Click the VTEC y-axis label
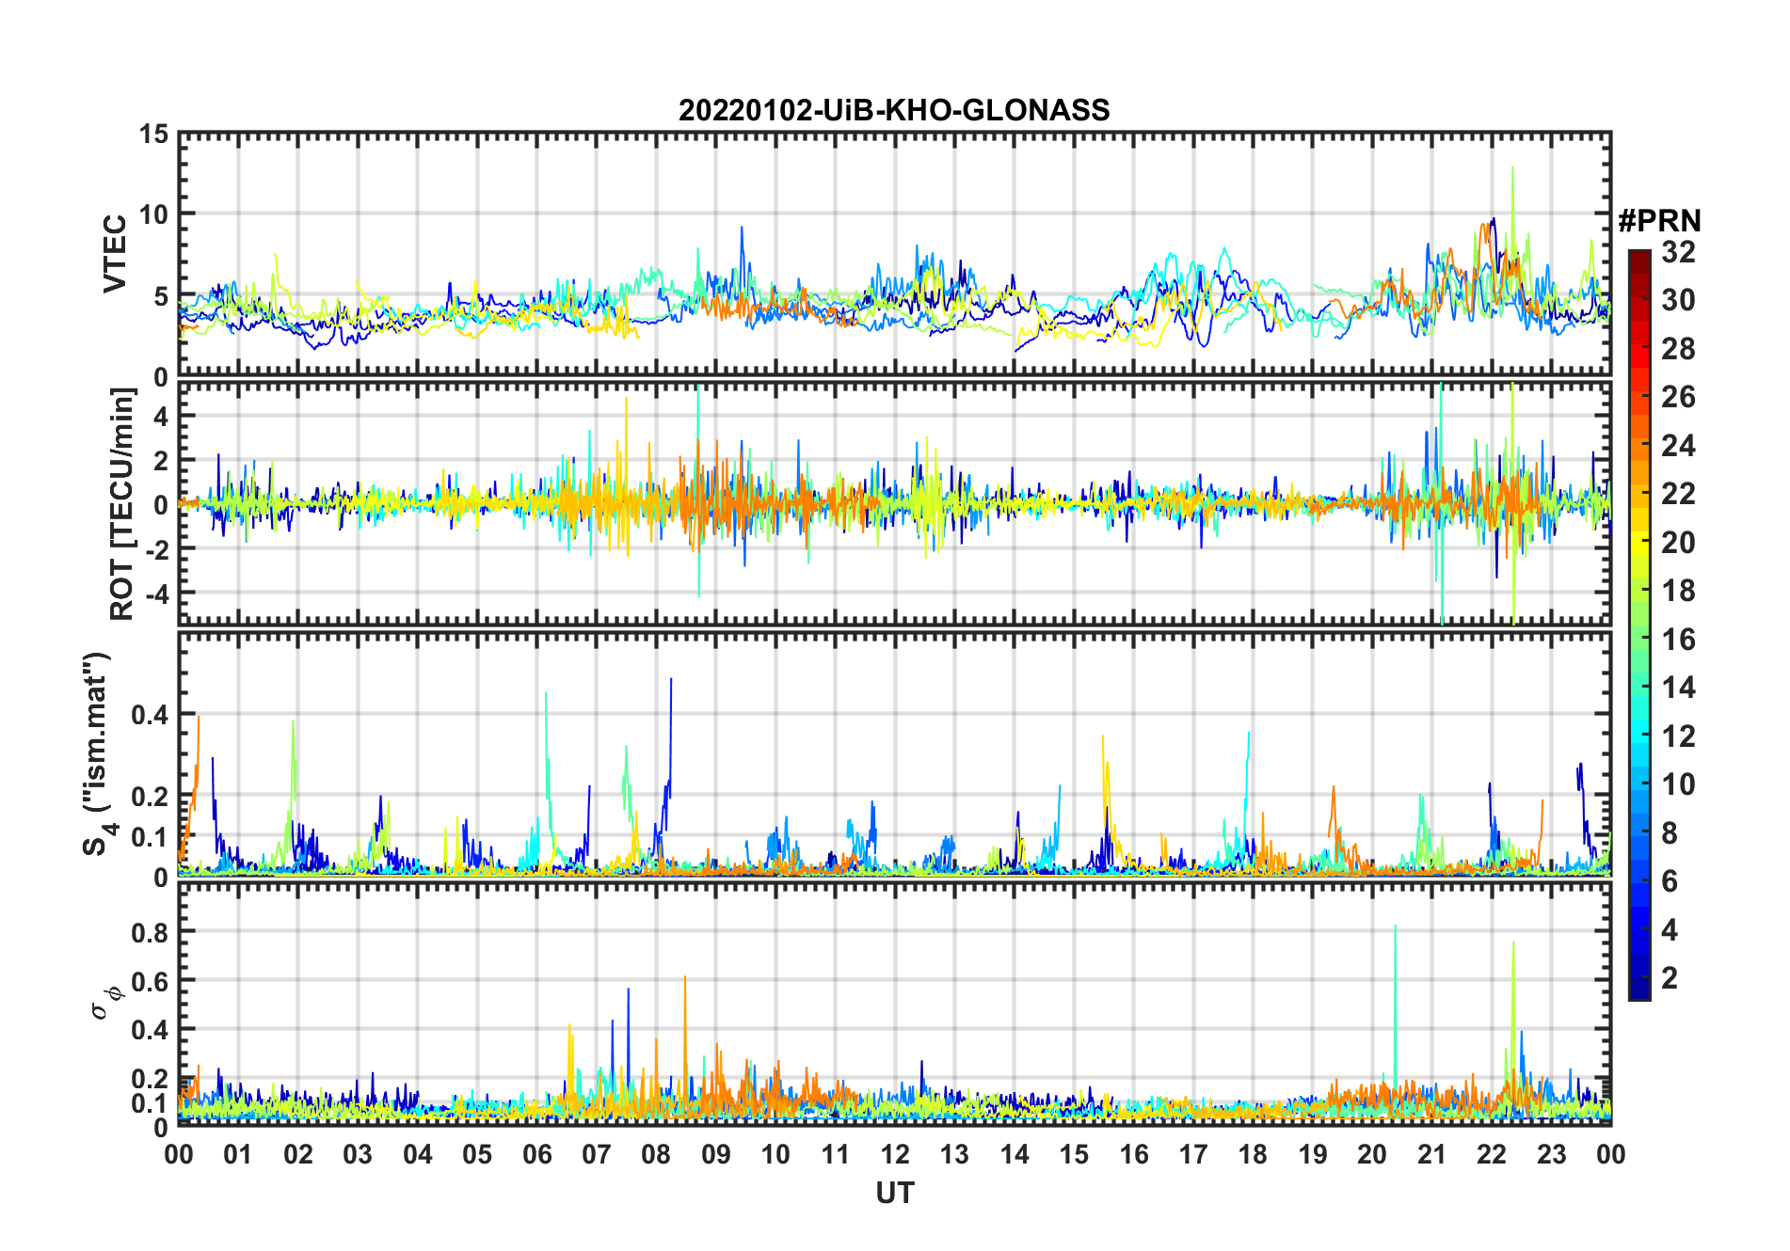Viewport: 1790px width, 1251px height. tap(115, 254)
